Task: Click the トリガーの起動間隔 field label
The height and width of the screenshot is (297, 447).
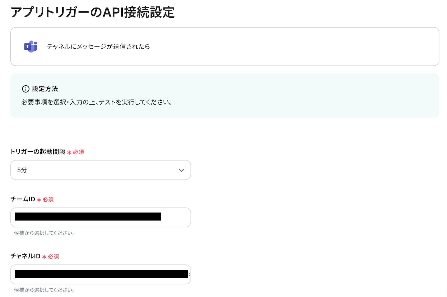Action: tap(38, 152)
